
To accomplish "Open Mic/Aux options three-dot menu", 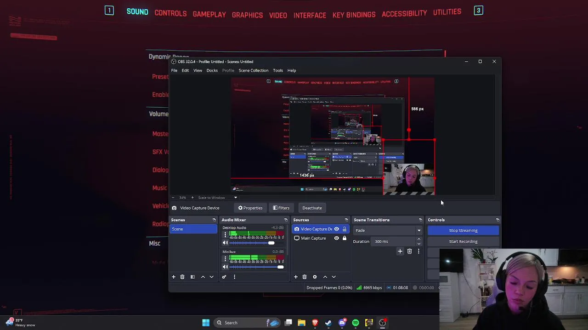I will coord(225,259).
